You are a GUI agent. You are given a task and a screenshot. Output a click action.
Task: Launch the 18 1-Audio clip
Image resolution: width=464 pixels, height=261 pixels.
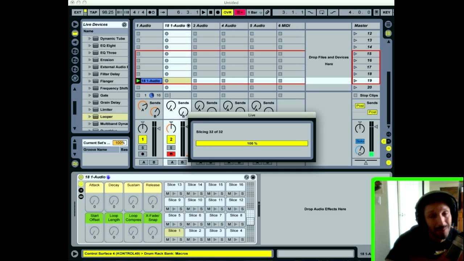138,81
